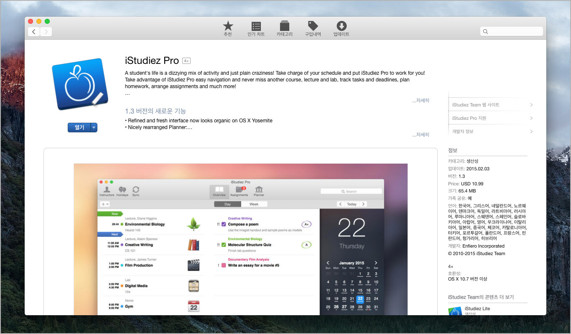
Task: Click the Today button in the preview
Action: [x=352, y=204]
